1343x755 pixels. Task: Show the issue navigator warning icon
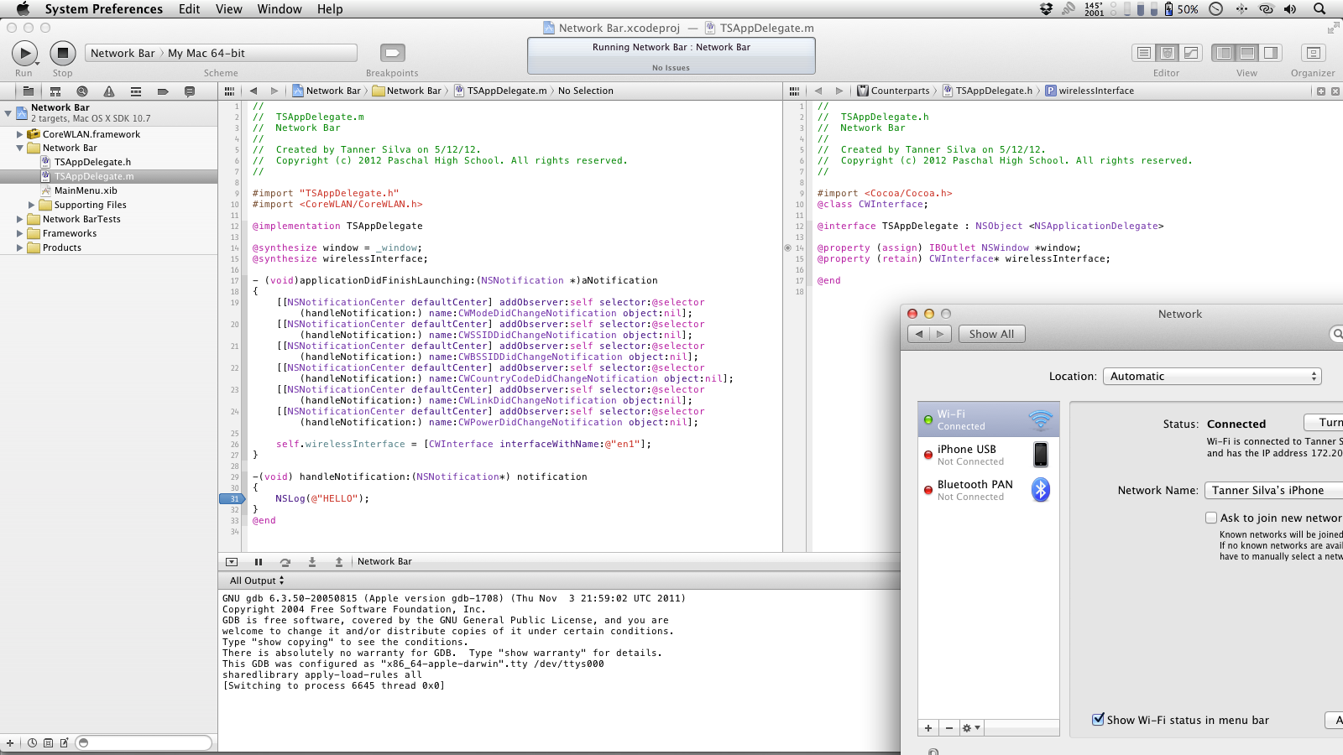tap(109, 91)
